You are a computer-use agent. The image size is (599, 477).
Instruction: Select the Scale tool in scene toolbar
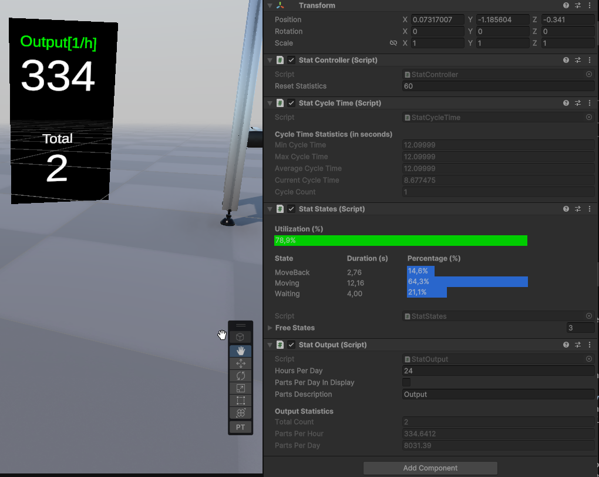pos(240,388)
